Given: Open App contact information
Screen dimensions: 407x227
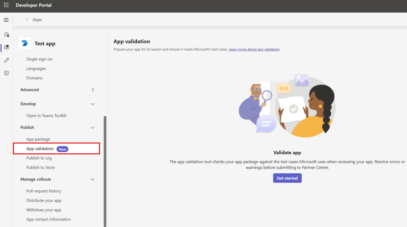Looking at the screenshot, I should coord(49,220).
